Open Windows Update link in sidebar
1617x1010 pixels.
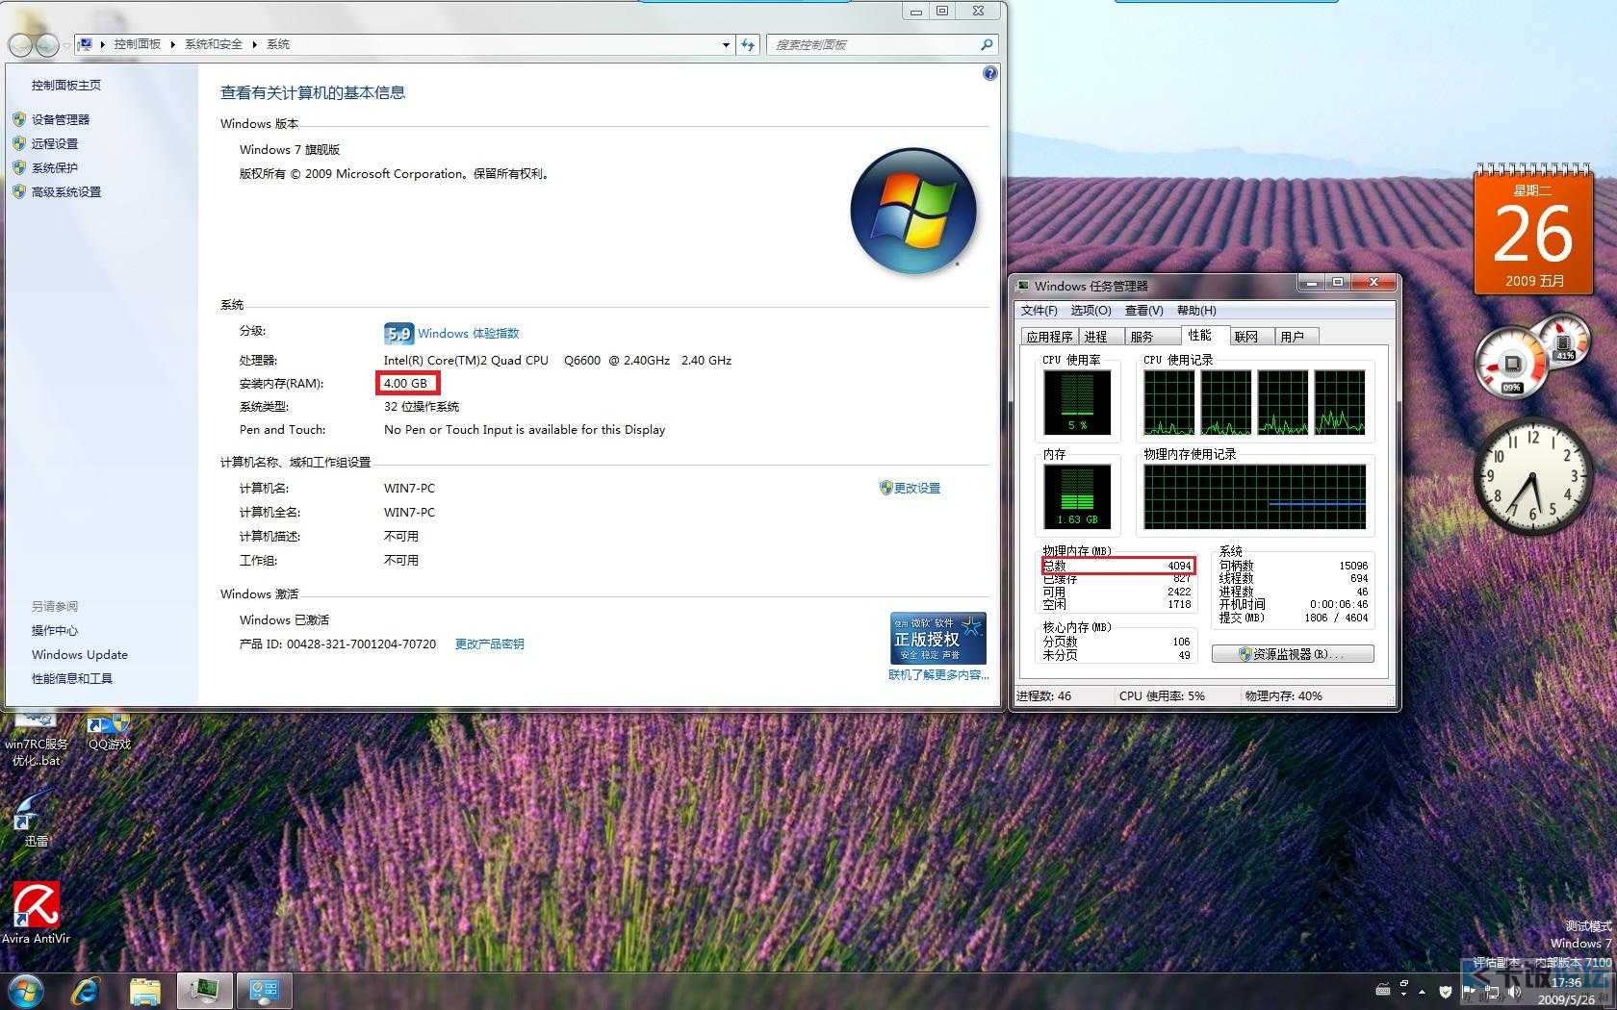point(79,654)
